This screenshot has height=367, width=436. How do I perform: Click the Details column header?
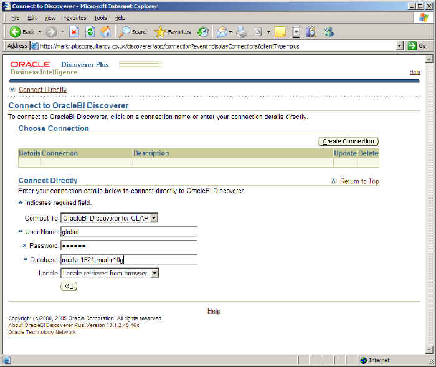(29, 153)
